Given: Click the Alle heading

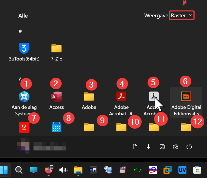Looking at the screenshot, I should tap(23, 16).
